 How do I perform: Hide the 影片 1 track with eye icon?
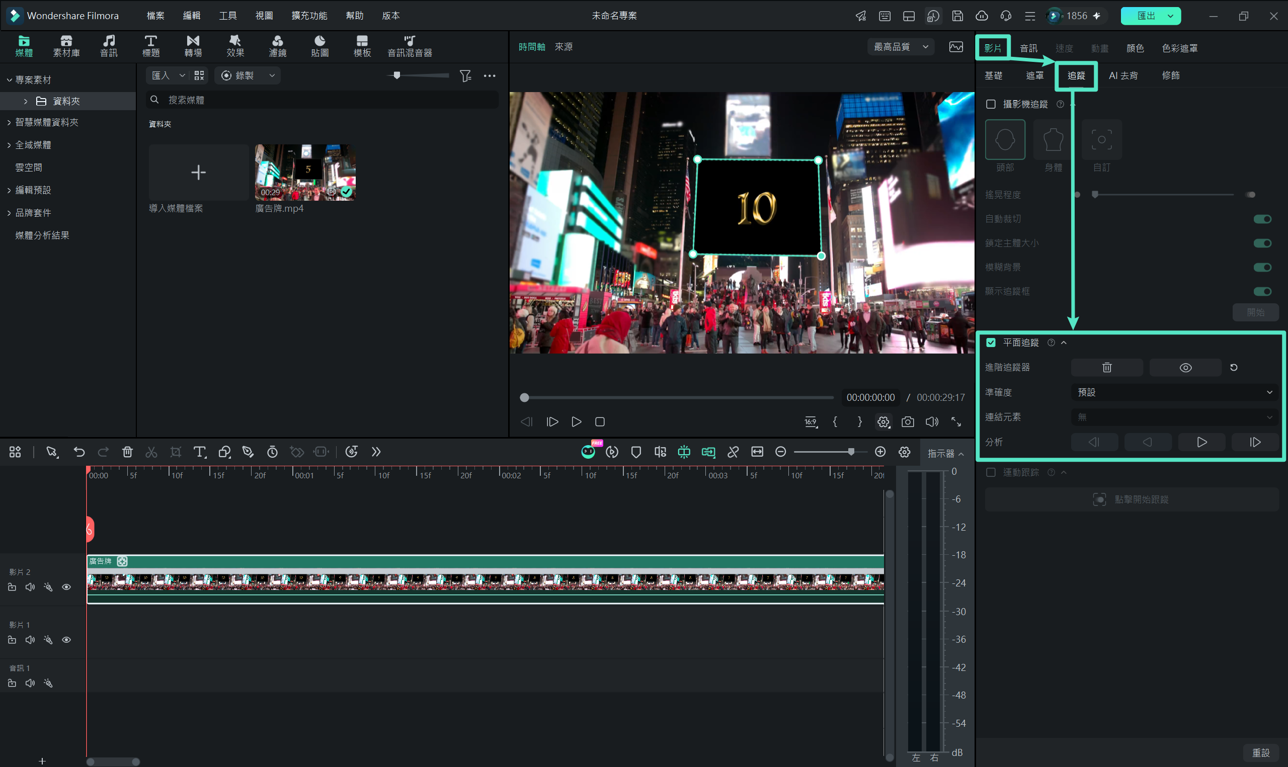click(66, 640)
